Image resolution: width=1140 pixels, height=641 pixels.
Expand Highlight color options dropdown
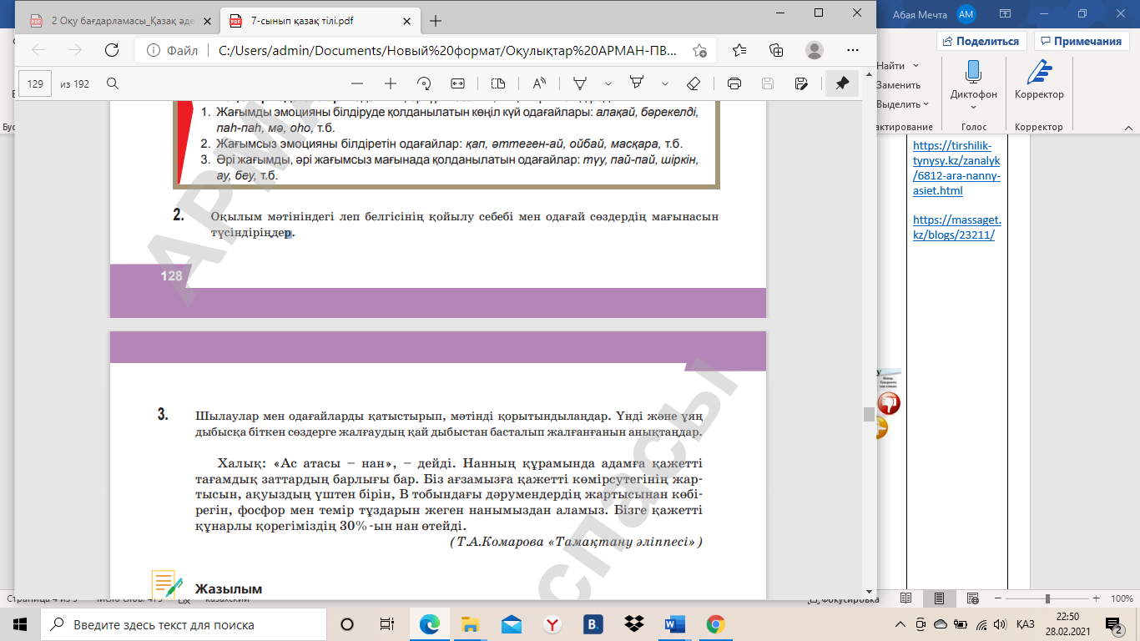click(x=665, y=83)
